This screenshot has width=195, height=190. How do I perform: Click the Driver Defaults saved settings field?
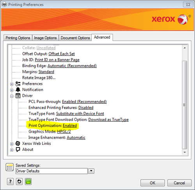(51, 171)
